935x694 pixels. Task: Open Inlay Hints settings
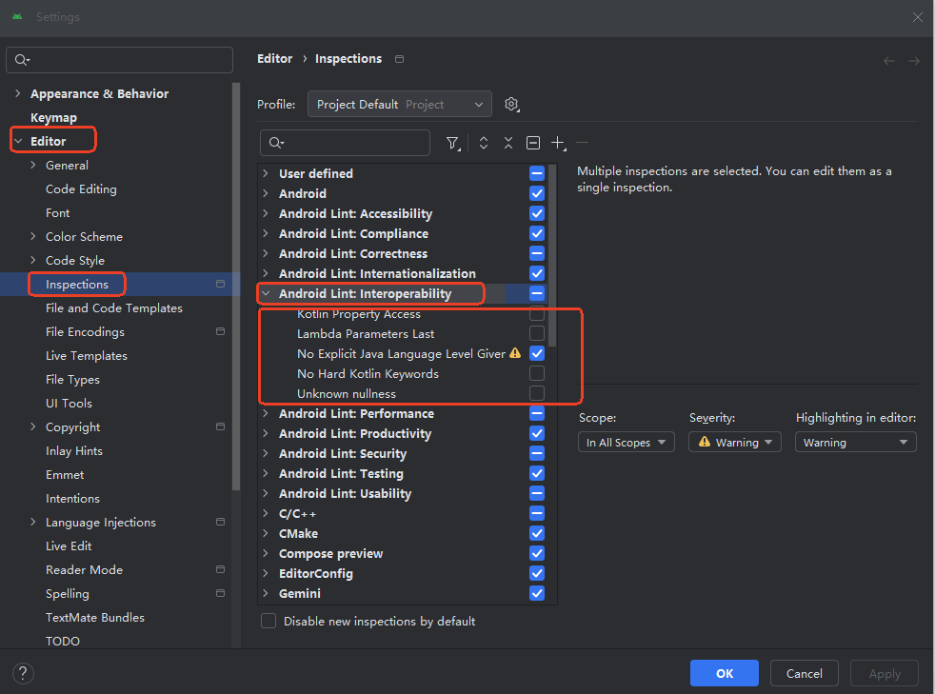pos(74,450)
